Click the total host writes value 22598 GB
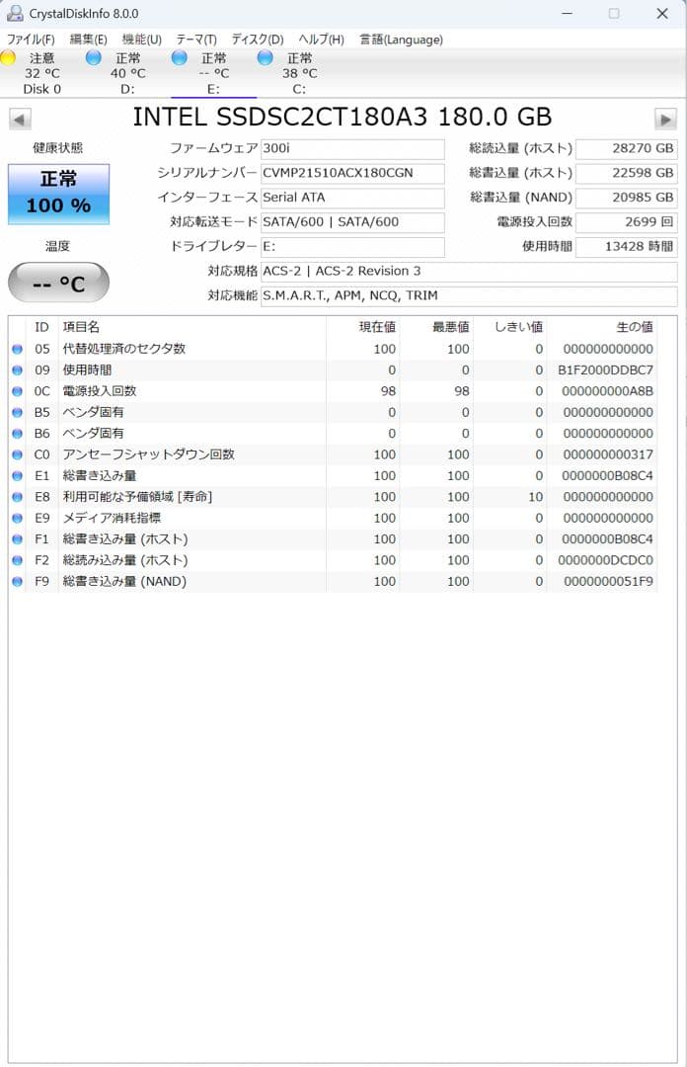Image resolution: width=687 pixels, height=1067 pixels. tap(627, 173)
